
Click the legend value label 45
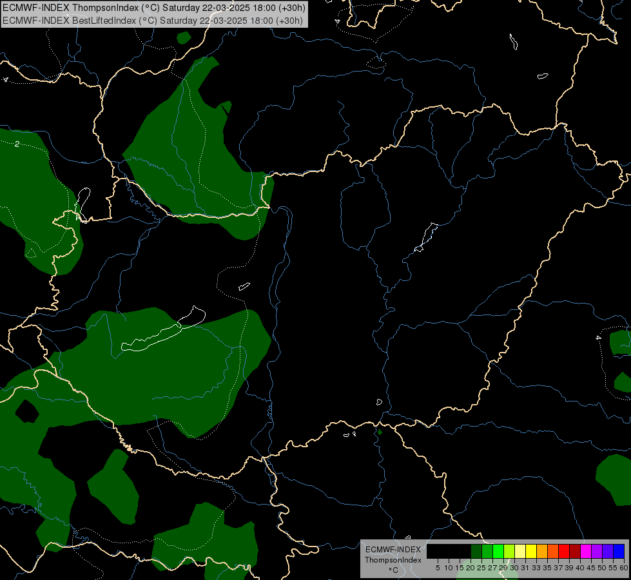592,568
